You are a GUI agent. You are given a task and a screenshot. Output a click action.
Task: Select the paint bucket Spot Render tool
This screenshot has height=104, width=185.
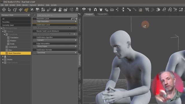point(54,10)
